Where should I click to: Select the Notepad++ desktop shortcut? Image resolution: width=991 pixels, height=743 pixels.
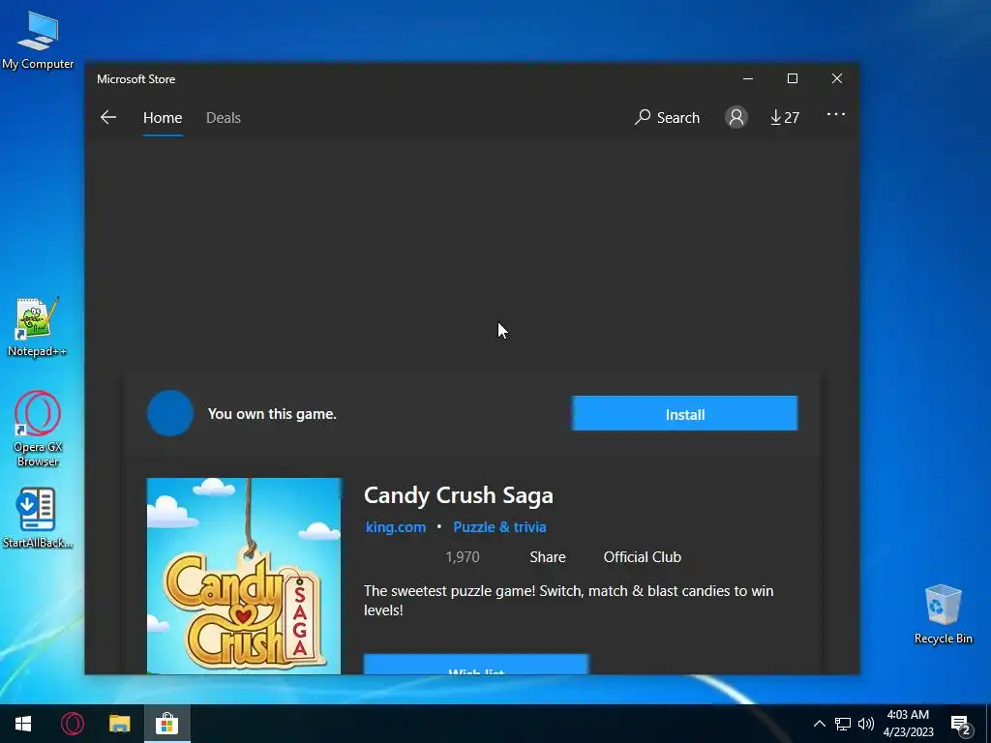pos(38,327)
